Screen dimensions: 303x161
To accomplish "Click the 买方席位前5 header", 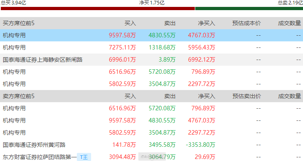I will point(19,23).
